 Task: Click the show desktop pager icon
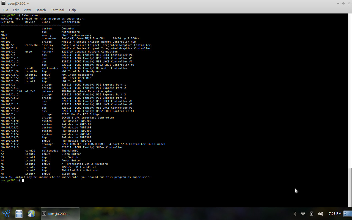347,213
